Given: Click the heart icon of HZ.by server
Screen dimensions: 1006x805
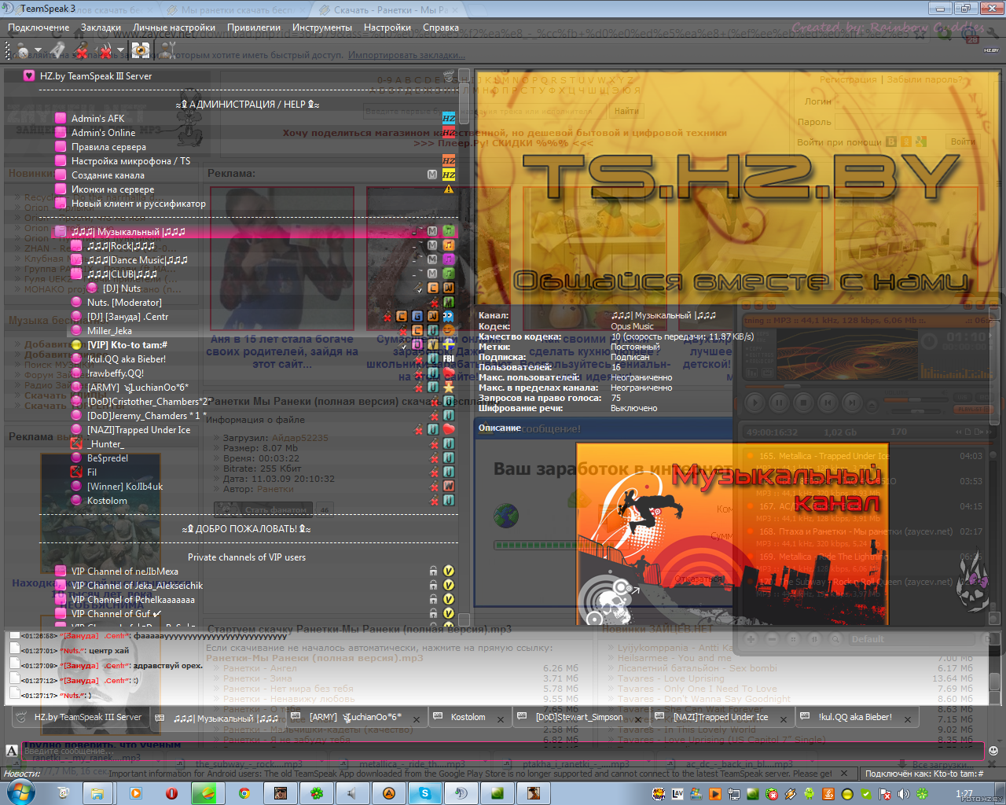Looking at the screenshot, I should coord(29,76).
